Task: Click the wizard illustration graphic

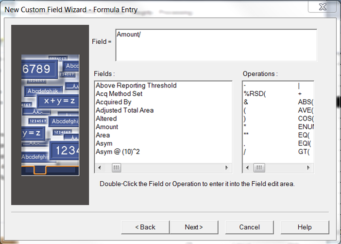Action: coord(50,115)
